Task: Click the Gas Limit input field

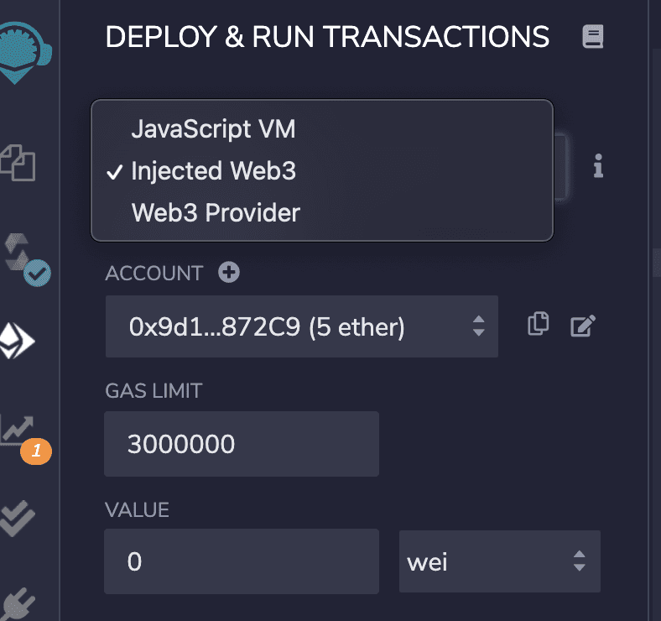Action: pyautogui.click(x=241, y=444)
